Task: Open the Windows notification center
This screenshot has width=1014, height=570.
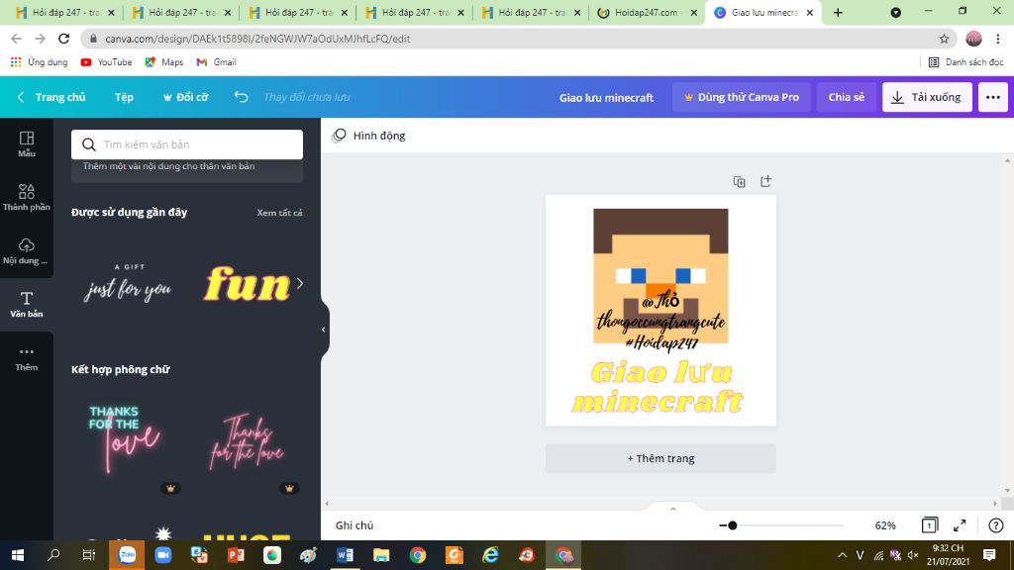Action: 989,555
